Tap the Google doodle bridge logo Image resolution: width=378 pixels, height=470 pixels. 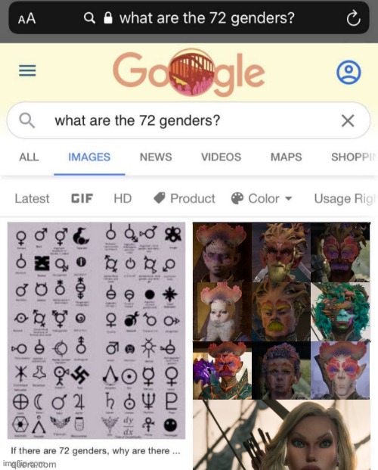[189, 72]
